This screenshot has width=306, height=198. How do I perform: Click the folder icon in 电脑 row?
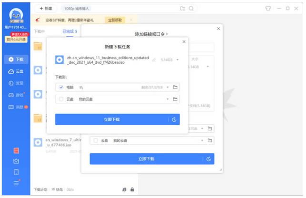tap(175, 87)
